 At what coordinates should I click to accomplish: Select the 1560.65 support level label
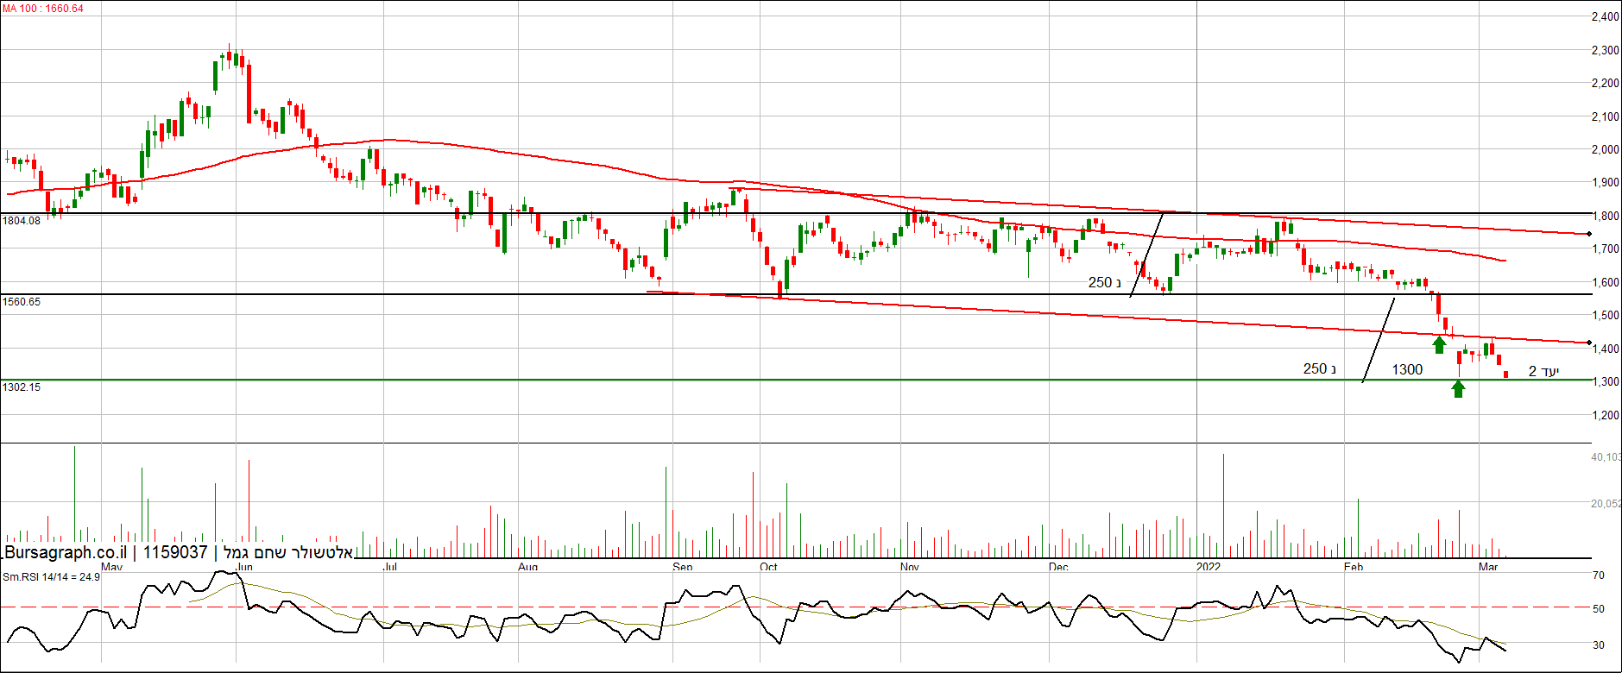click(22, 302)
